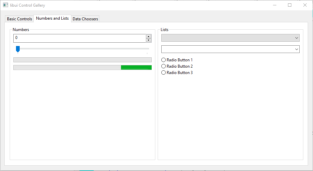Minimize the libui Control Gallery window

tap(275, 5)
